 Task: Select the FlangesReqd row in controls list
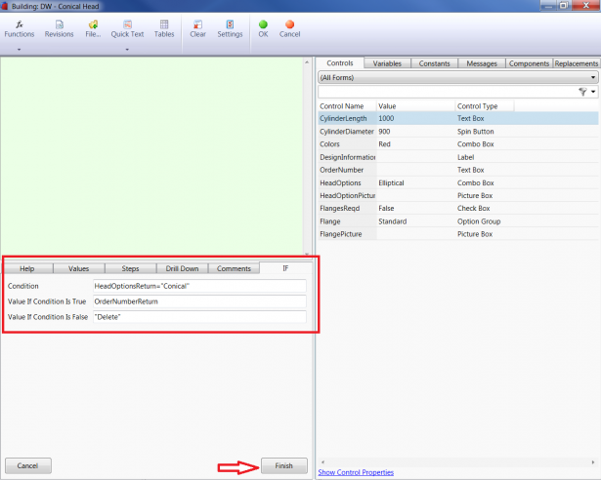pos(343,208)
